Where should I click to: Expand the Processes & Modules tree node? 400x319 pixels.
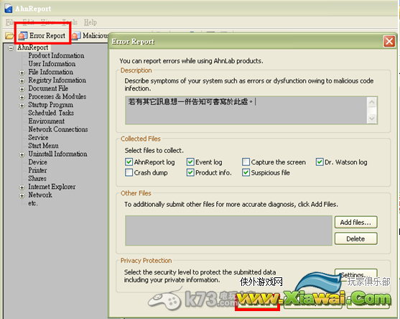point(22,97)
